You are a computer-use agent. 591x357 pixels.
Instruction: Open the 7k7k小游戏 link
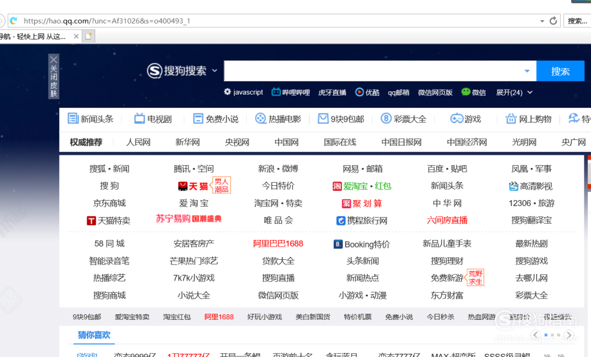(x=194, y=278)
